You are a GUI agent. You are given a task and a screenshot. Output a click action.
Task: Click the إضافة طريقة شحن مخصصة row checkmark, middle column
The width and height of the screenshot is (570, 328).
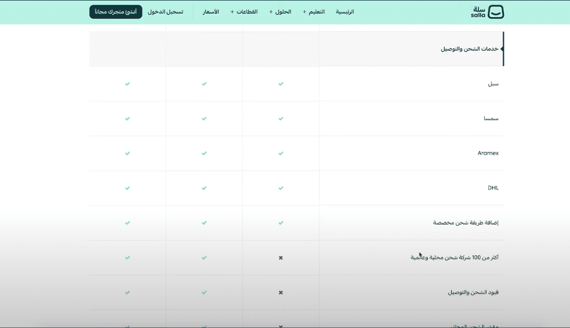pyautogui.click(x=204, y=223)
